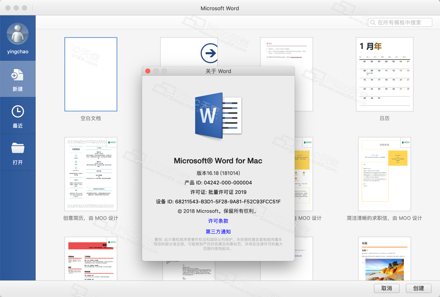Click the 许可证: 批量许可证 2019 text
Screen dimensions: 440x297
pyautogui.click(x=218, y=192)
